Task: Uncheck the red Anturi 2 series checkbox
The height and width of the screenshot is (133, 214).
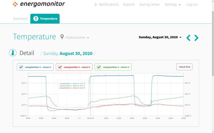Action: 60,67
